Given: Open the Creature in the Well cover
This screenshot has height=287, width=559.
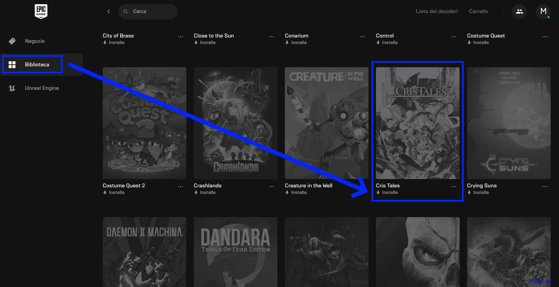Looking at the screenshot, I should (327, 123).
